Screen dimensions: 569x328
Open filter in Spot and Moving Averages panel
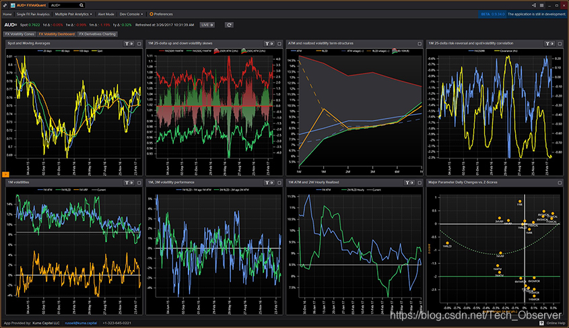pos(129,44)
